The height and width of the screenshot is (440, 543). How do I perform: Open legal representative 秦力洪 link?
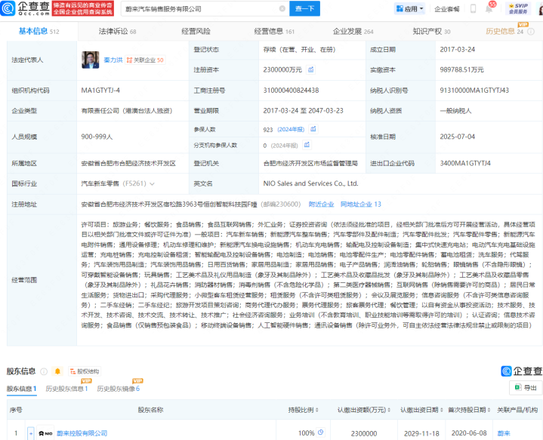click(113, 60)
